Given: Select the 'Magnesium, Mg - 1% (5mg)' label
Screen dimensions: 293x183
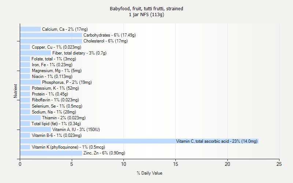Looking at the screenshot, I should click(57, 71).
